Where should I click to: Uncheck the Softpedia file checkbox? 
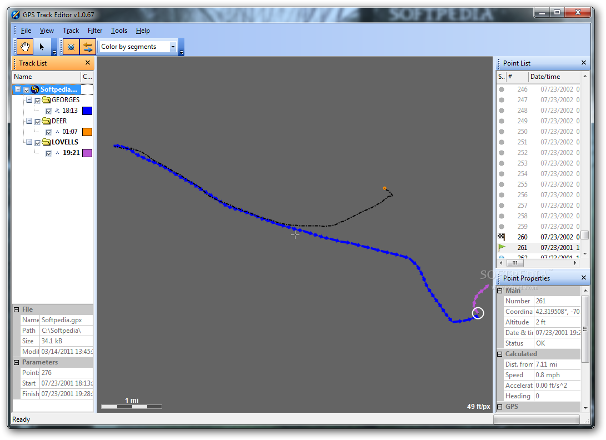[x=26, y=90]
